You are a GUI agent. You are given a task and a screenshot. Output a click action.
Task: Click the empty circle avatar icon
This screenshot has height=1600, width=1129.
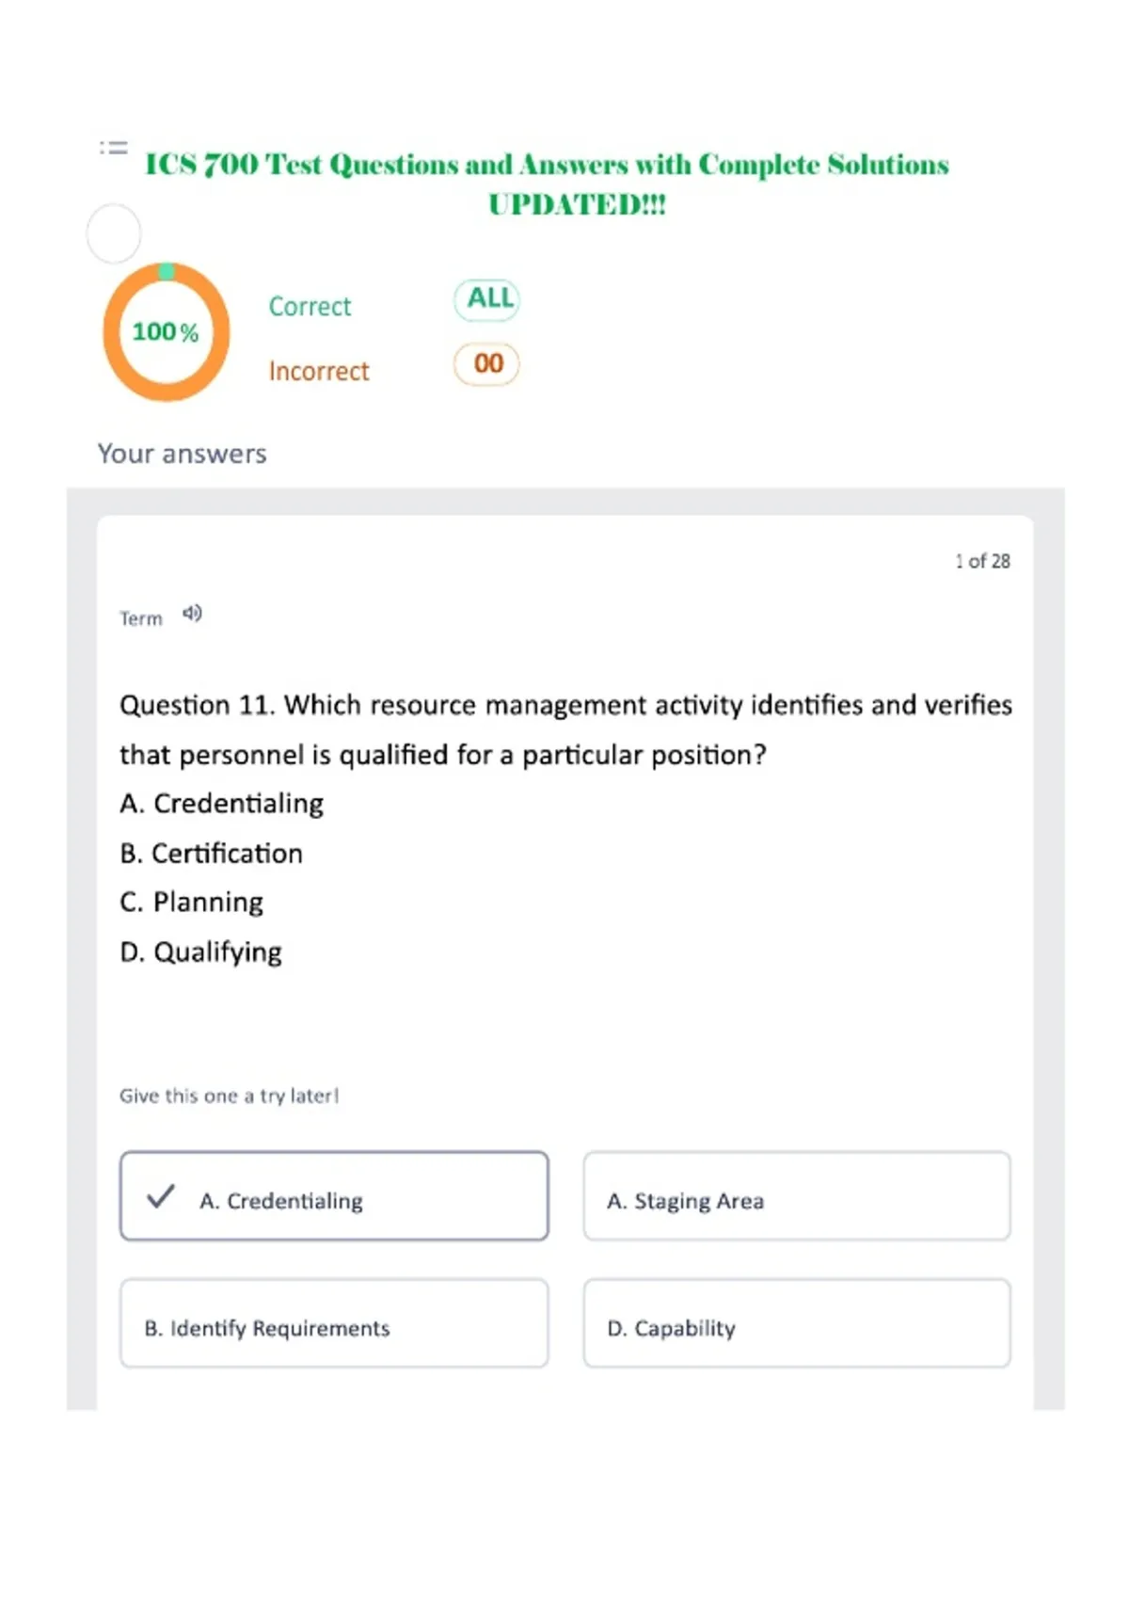coord(114,233)
